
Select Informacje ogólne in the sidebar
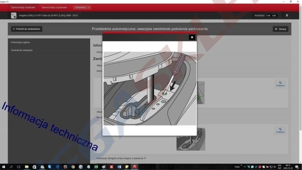[x=20, y=42]
